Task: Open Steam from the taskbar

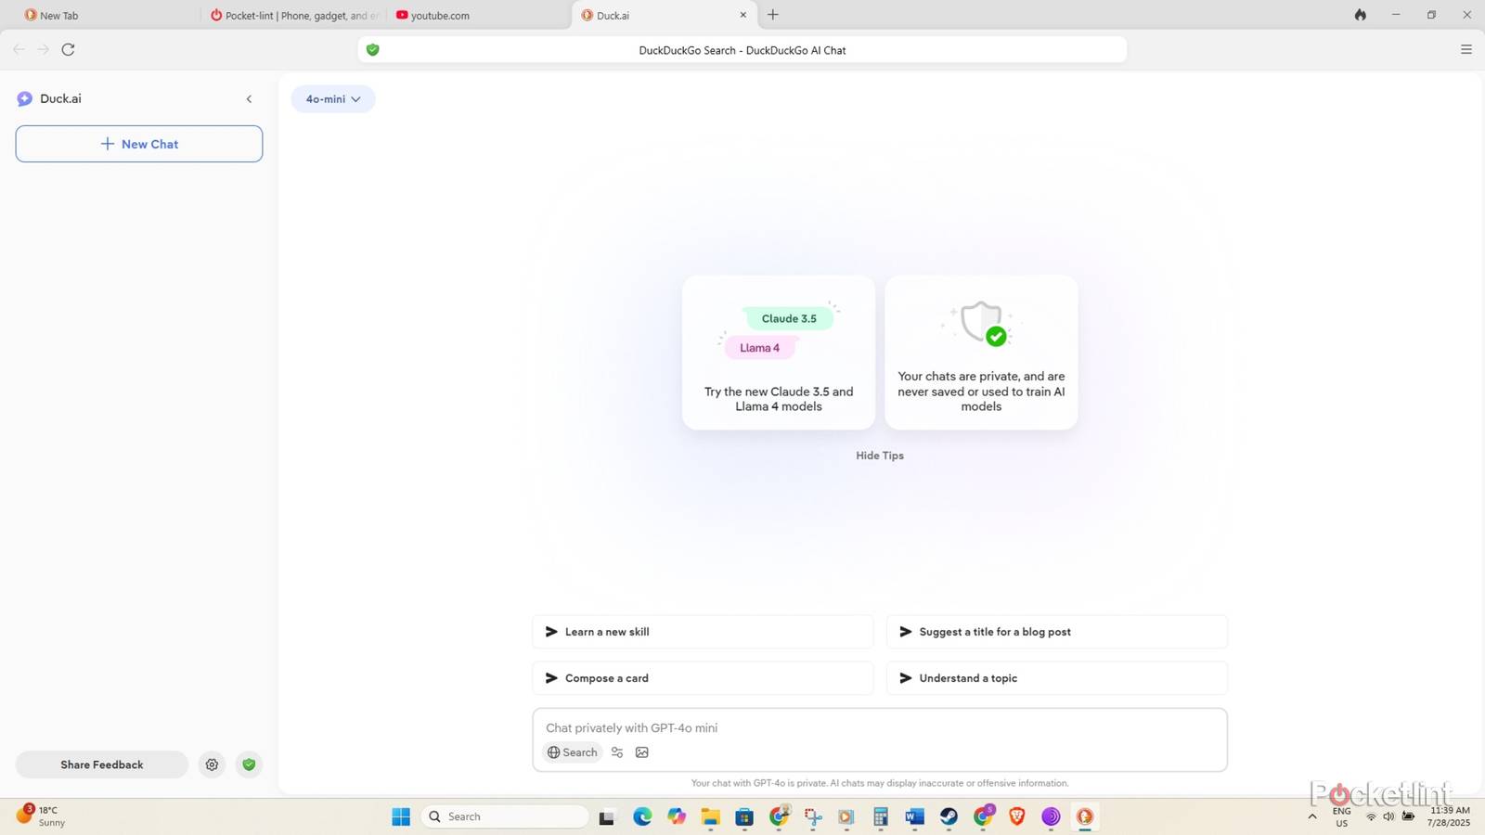Action: (949, 816)
